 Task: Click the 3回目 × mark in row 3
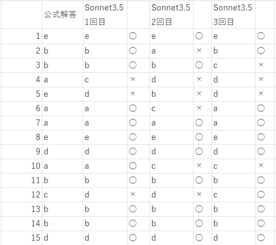(x=261, y=65)
